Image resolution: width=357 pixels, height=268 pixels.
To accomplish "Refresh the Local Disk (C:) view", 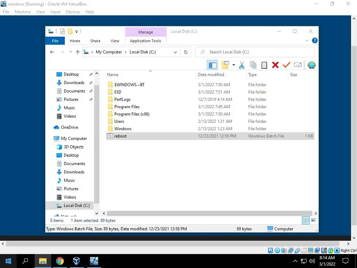I will point(186,52).
